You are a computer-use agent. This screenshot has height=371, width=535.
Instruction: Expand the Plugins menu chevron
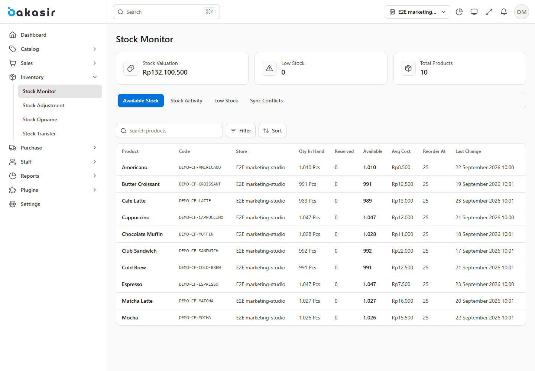(95, 190)
